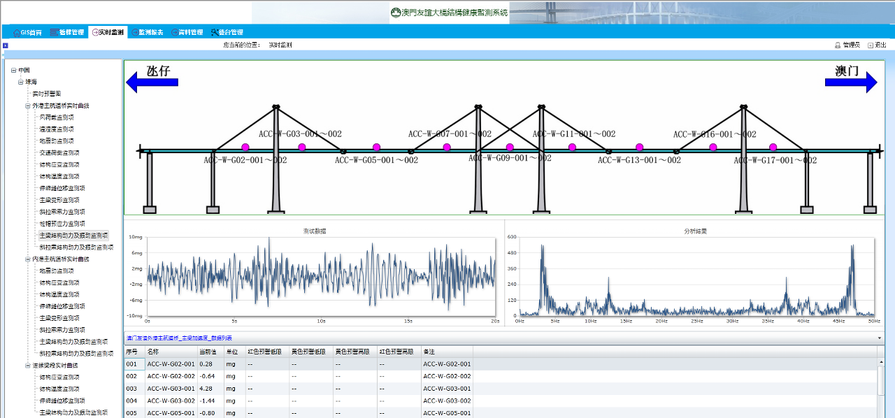This screenshot has height=418, width=895.
Task: Open the data list panel dropdown arrow
Action: 880,338
